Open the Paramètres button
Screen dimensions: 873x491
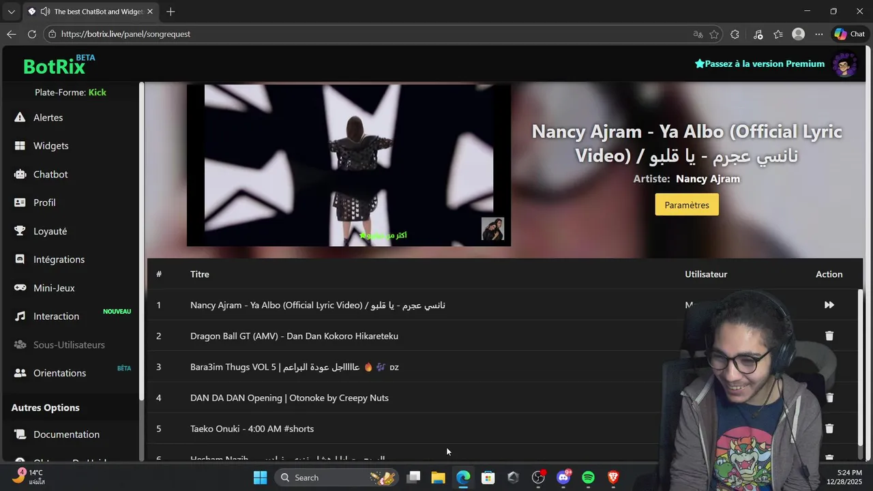pyautogui.click(x=687, y=205)
